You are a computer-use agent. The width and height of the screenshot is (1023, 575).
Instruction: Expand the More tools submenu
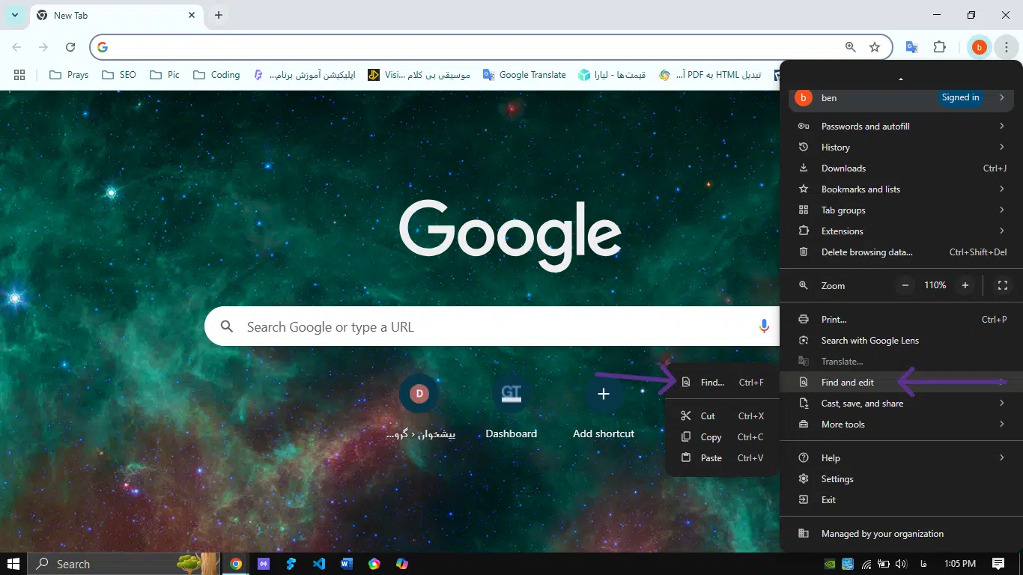click(902, 425)
